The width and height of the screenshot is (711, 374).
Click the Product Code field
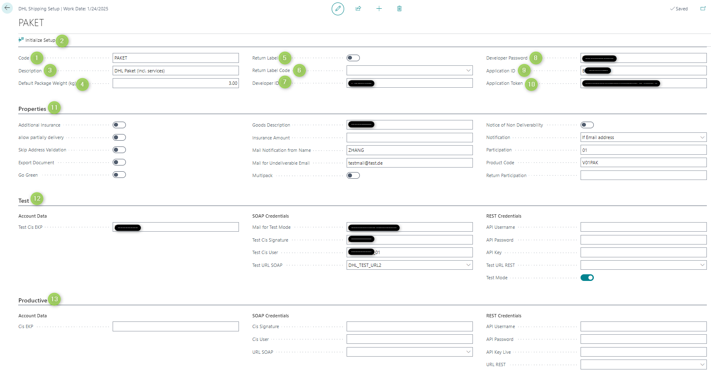644,163
